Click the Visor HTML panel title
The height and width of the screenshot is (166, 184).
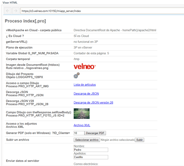coord(10,2)
